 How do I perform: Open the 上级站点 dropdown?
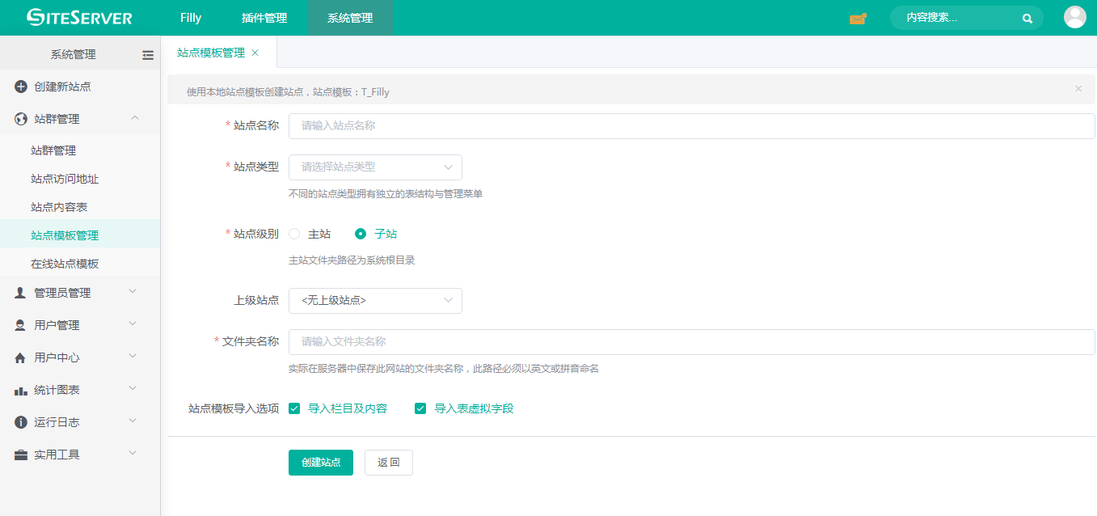click(x=375, y=301)
